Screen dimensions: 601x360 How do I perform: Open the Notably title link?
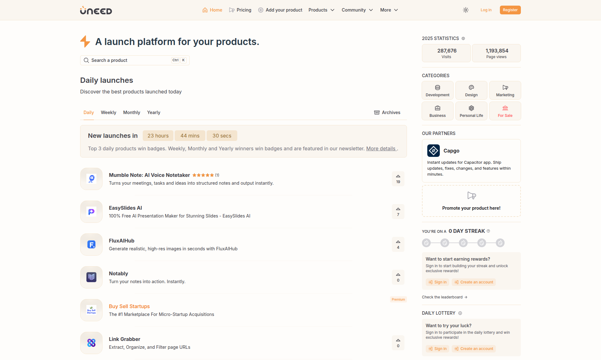118,273
